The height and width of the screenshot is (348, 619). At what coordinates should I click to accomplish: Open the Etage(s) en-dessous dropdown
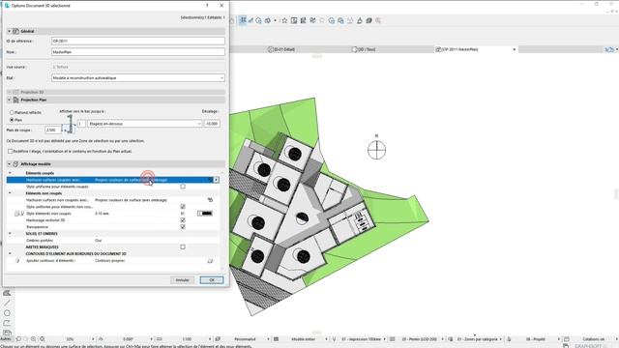(144, 124)
